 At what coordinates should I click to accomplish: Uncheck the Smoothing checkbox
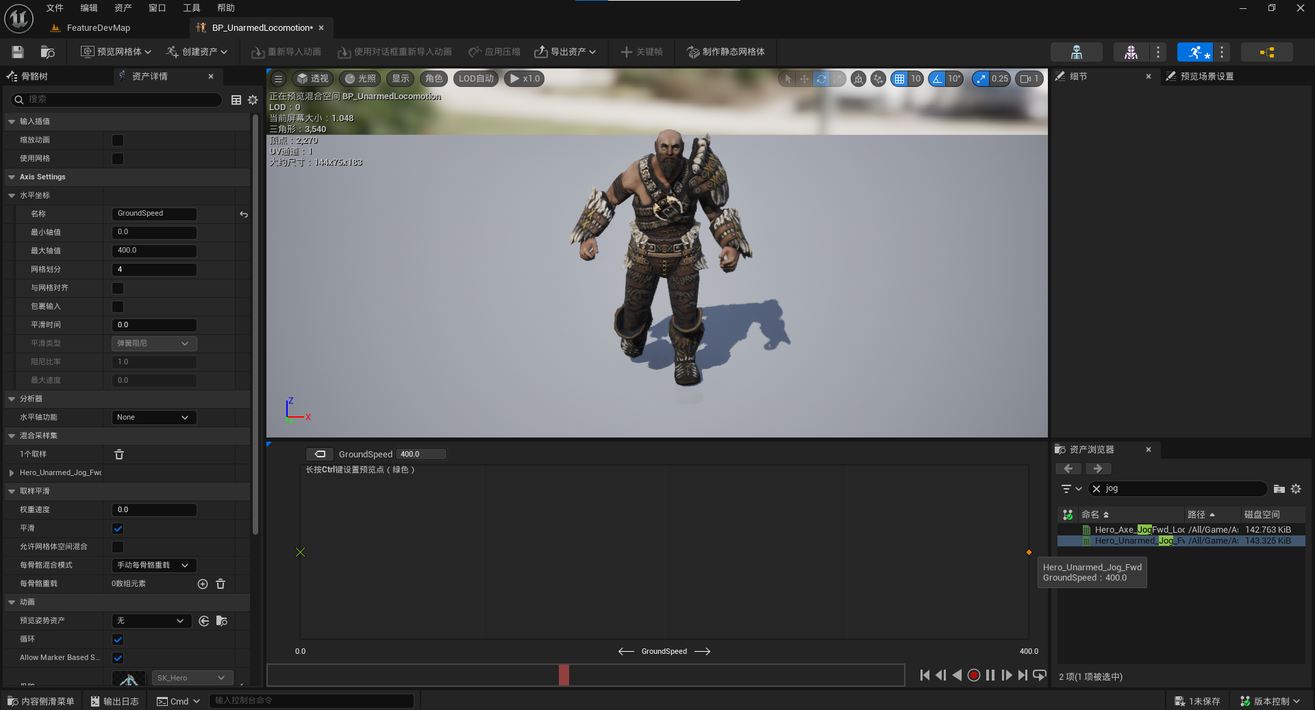(118, 529)
